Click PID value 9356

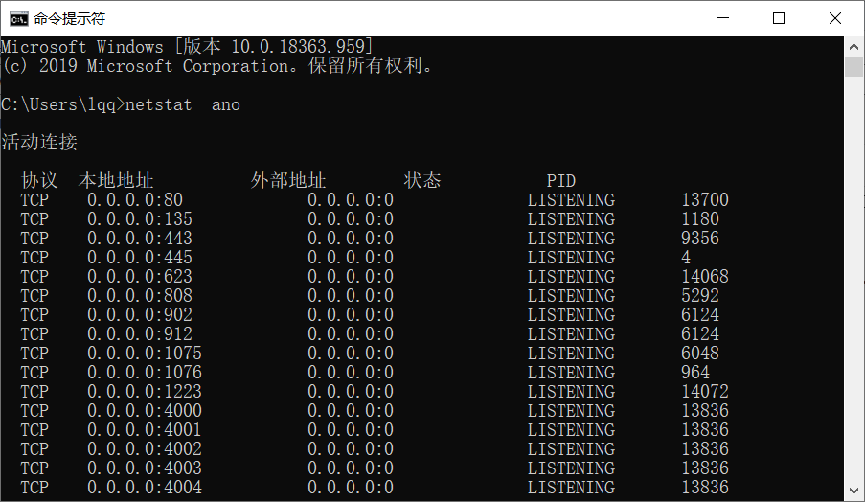point(700,239)
